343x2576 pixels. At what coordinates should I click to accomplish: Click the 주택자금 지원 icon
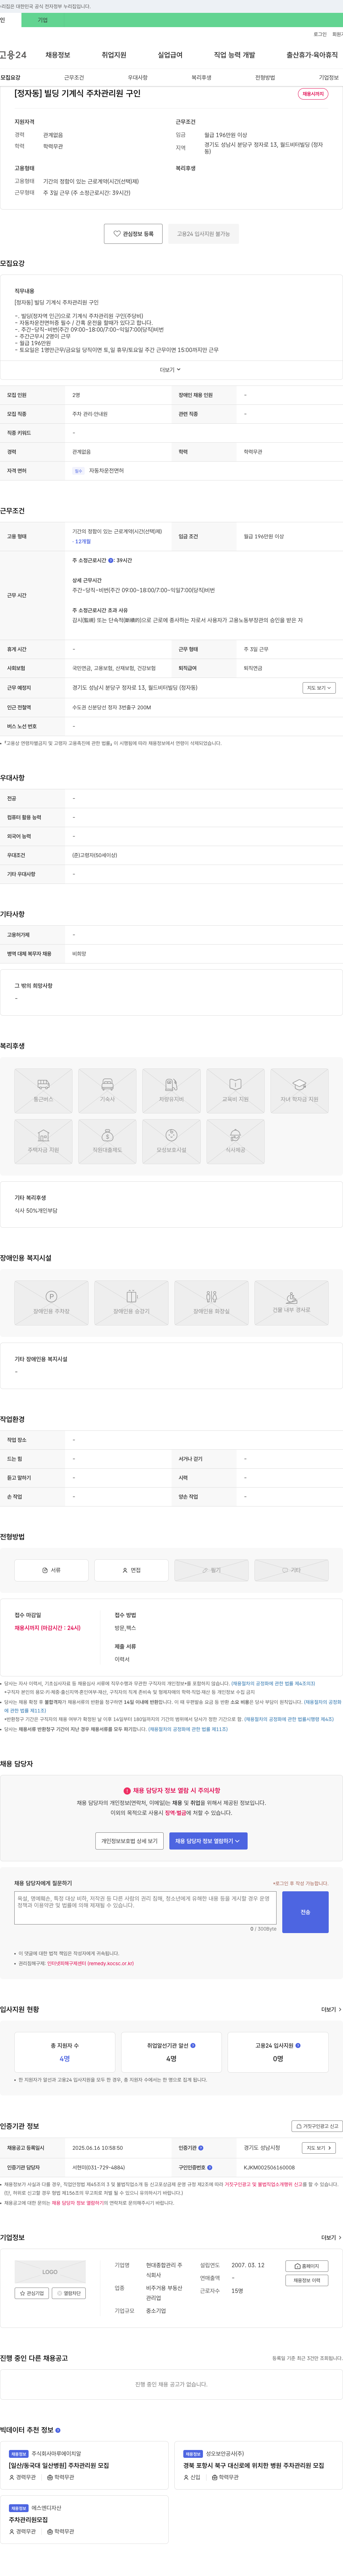tap(43, 1142)
